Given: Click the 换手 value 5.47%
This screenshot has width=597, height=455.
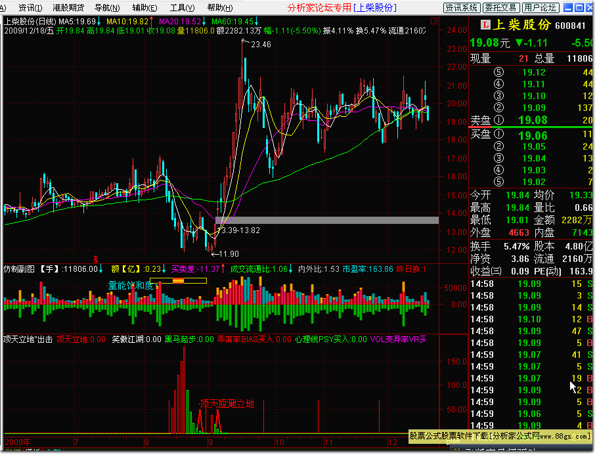Looking at the screenshot, I should click(517, 246).
